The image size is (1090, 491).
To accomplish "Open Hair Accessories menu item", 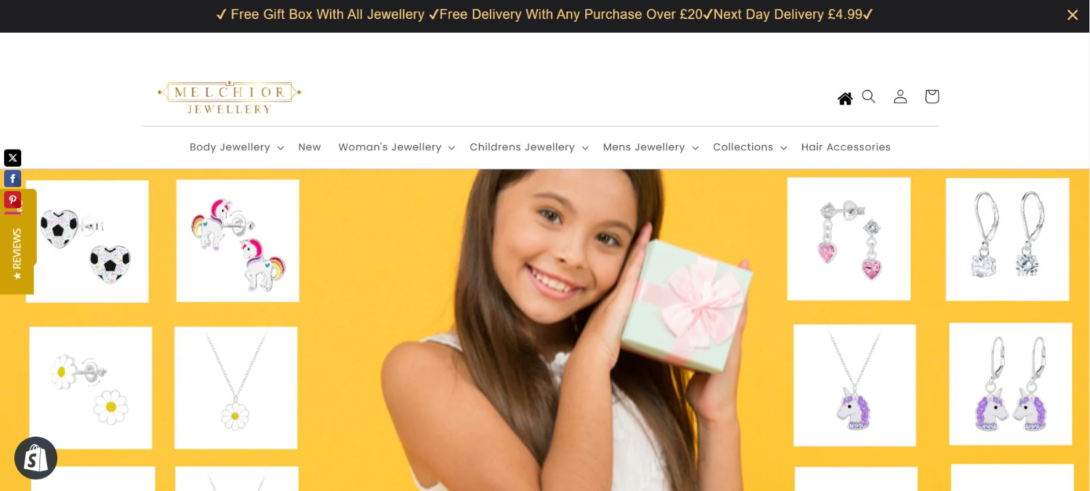I will (x=845, y=147).
